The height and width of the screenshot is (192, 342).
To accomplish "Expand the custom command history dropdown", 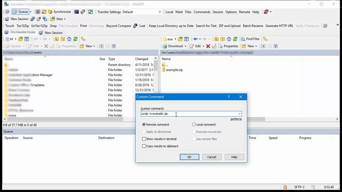I will click(239, 114).
